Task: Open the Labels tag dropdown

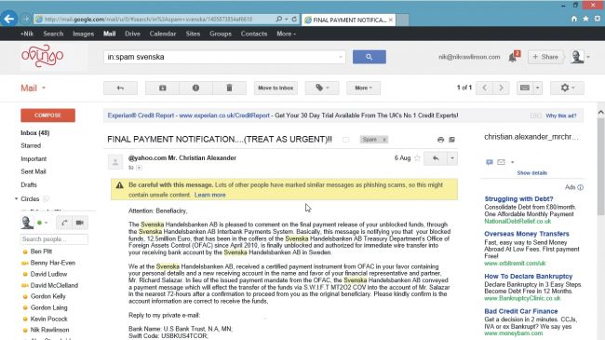Action: coord(322,88)
